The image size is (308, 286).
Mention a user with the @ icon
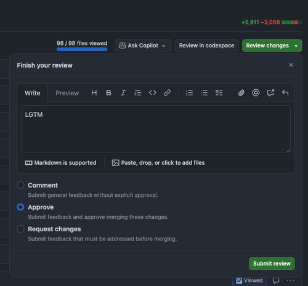[x=256, y=93]
